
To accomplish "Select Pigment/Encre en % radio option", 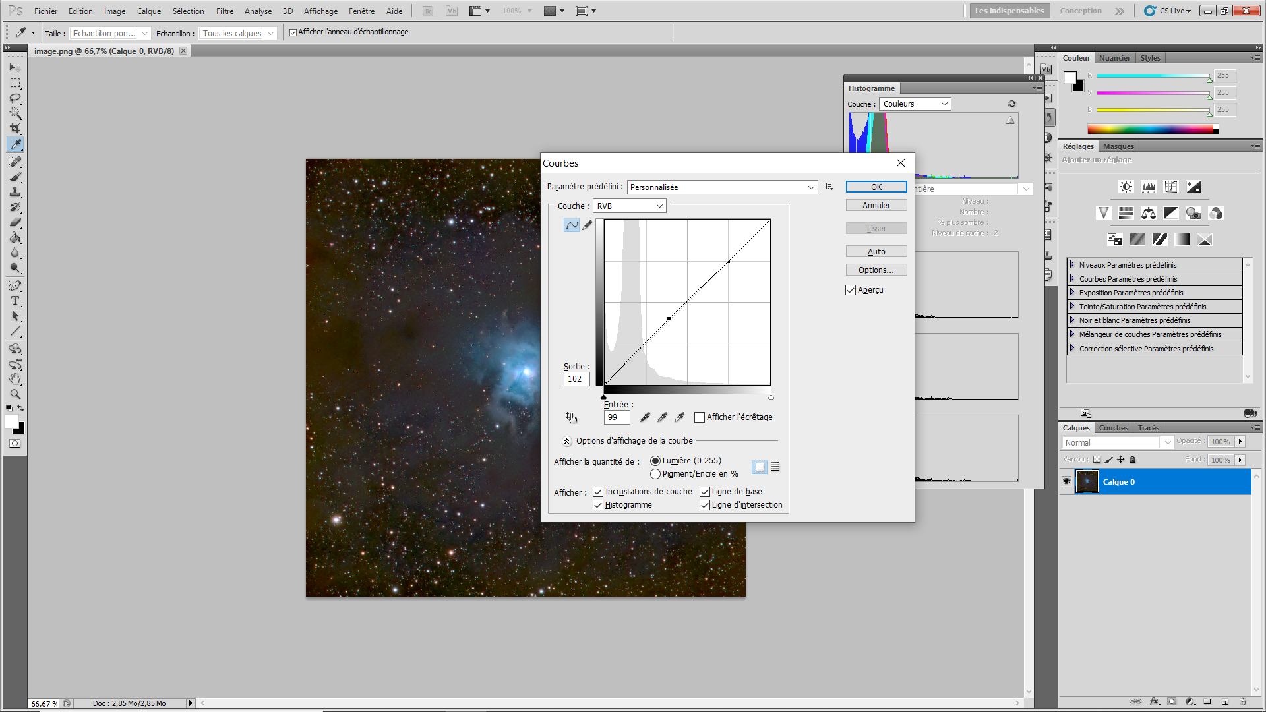I will click(x=655, y=474).
